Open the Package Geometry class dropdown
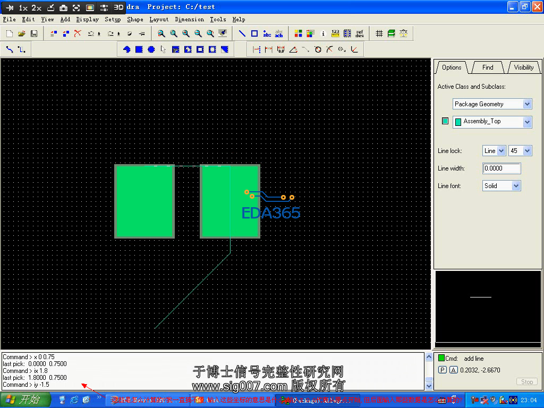Screen dimensions: 544x408 [528, 104]
